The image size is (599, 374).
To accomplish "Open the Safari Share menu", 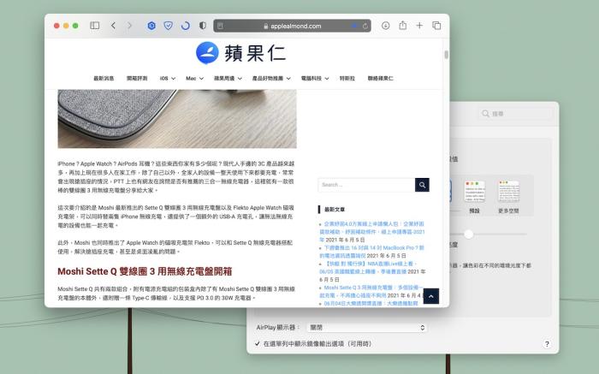I will click(403, 26).
